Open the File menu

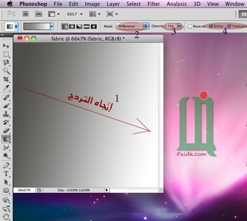point(58,4)
